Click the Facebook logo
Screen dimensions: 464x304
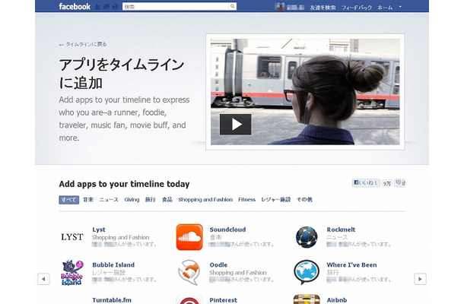coord(75,6)
